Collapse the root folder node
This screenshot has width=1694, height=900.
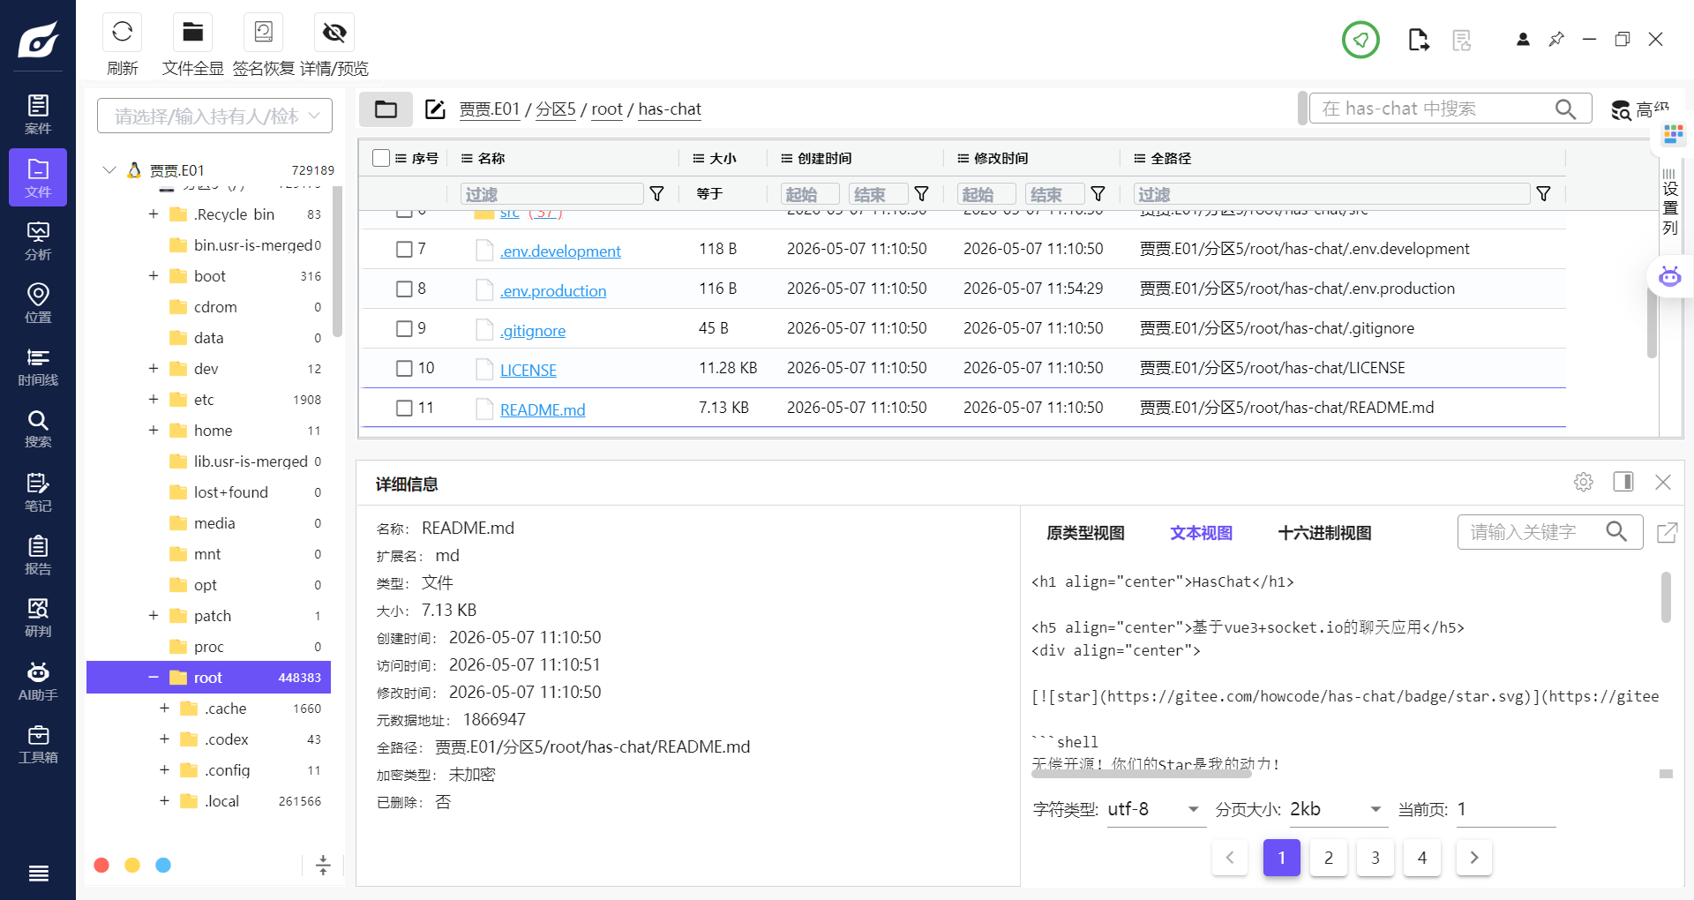pyautogui.click(x=154, y=677)
